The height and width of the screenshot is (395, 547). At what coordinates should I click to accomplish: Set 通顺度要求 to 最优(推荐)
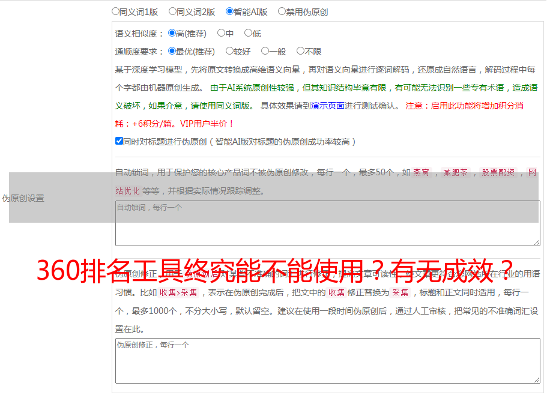(172, 51)
